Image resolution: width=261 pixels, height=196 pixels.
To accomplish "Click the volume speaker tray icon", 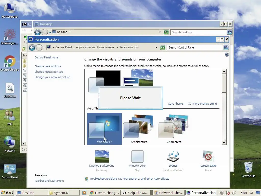I will pyautogui.click(x=234, y=193).
